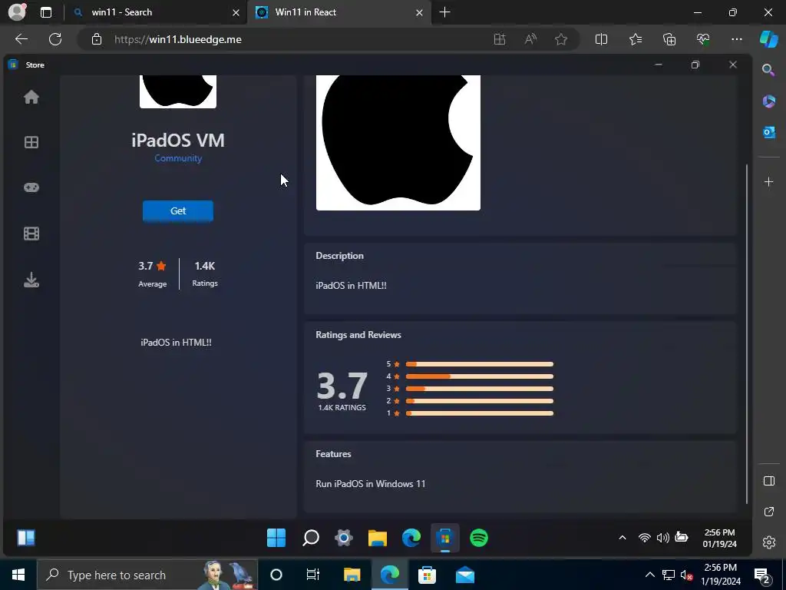Open Search in the Win11 taskbar

(x=311, y=538)
